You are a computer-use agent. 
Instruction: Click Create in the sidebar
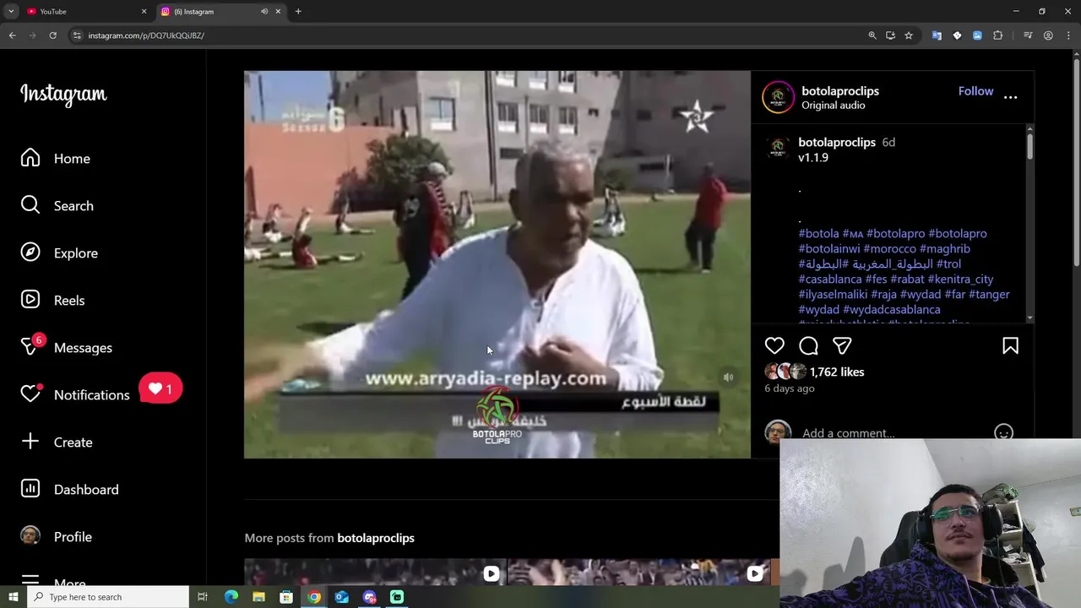tap(56, 442)
